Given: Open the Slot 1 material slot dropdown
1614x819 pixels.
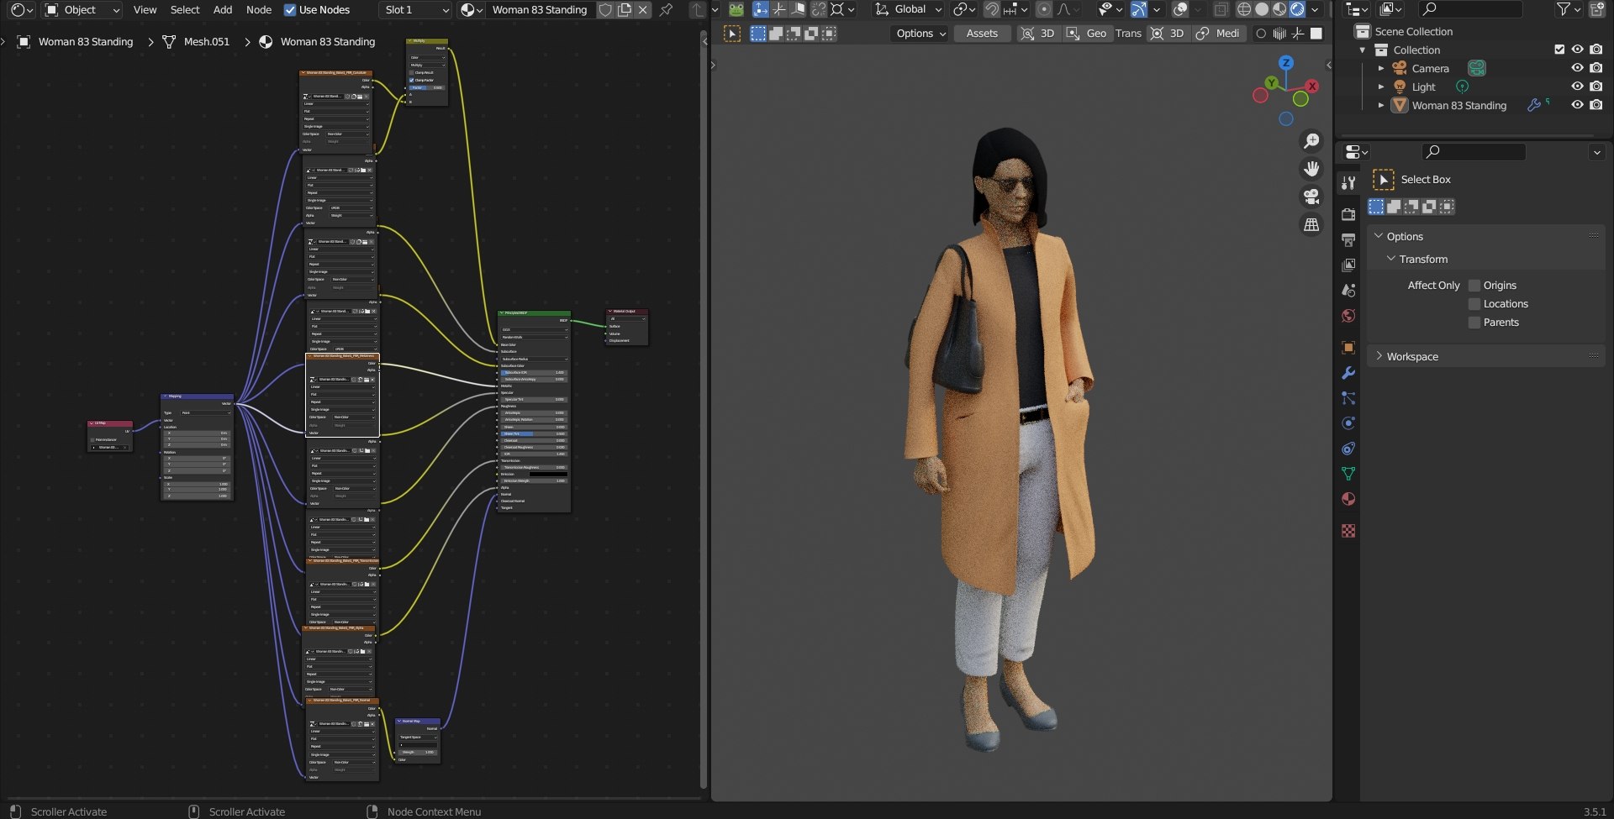Looking at the screenshot, I should pos(415,10).
